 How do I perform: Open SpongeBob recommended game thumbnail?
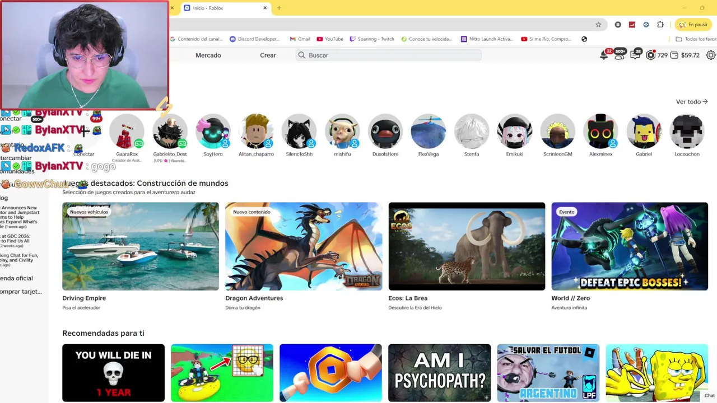(657, 373)
